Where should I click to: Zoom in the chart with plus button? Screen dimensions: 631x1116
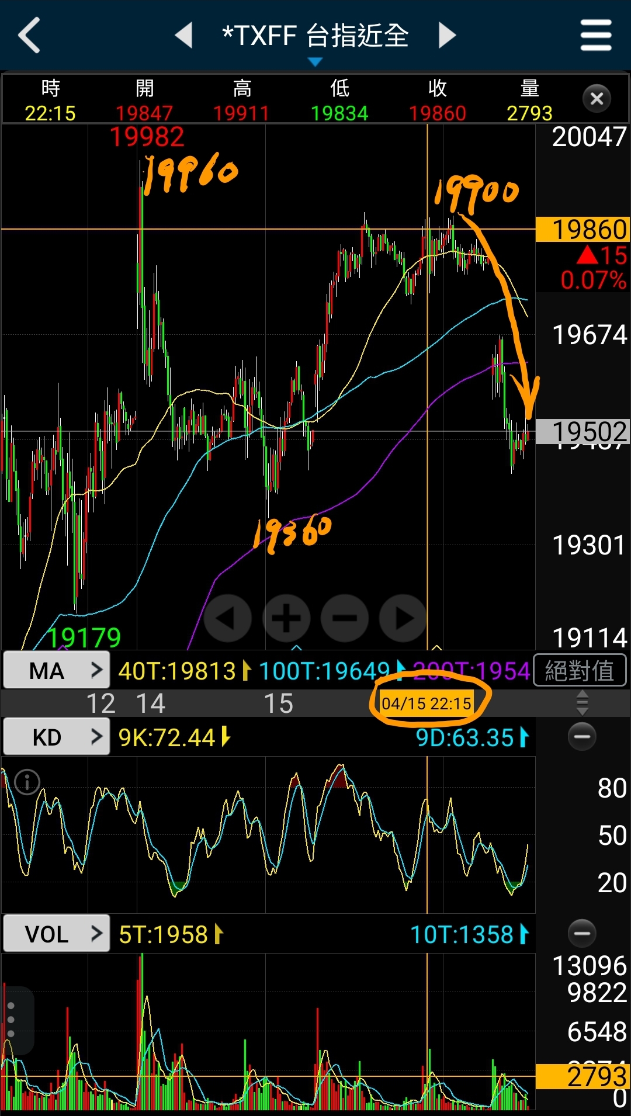286,618
